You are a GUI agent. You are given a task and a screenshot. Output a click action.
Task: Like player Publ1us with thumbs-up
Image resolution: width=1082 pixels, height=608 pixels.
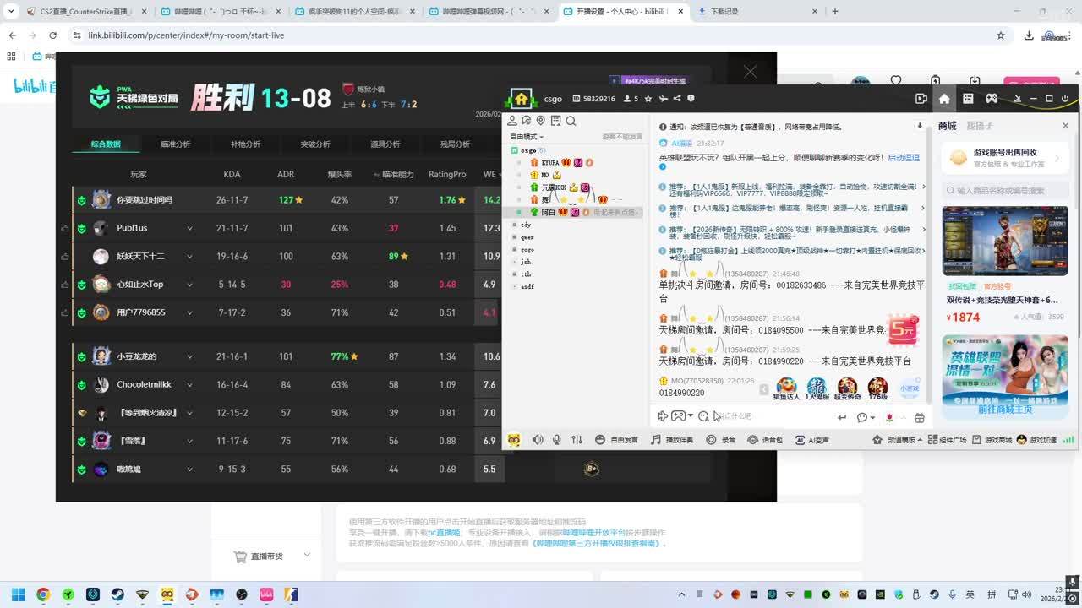[x=65, y=228]
